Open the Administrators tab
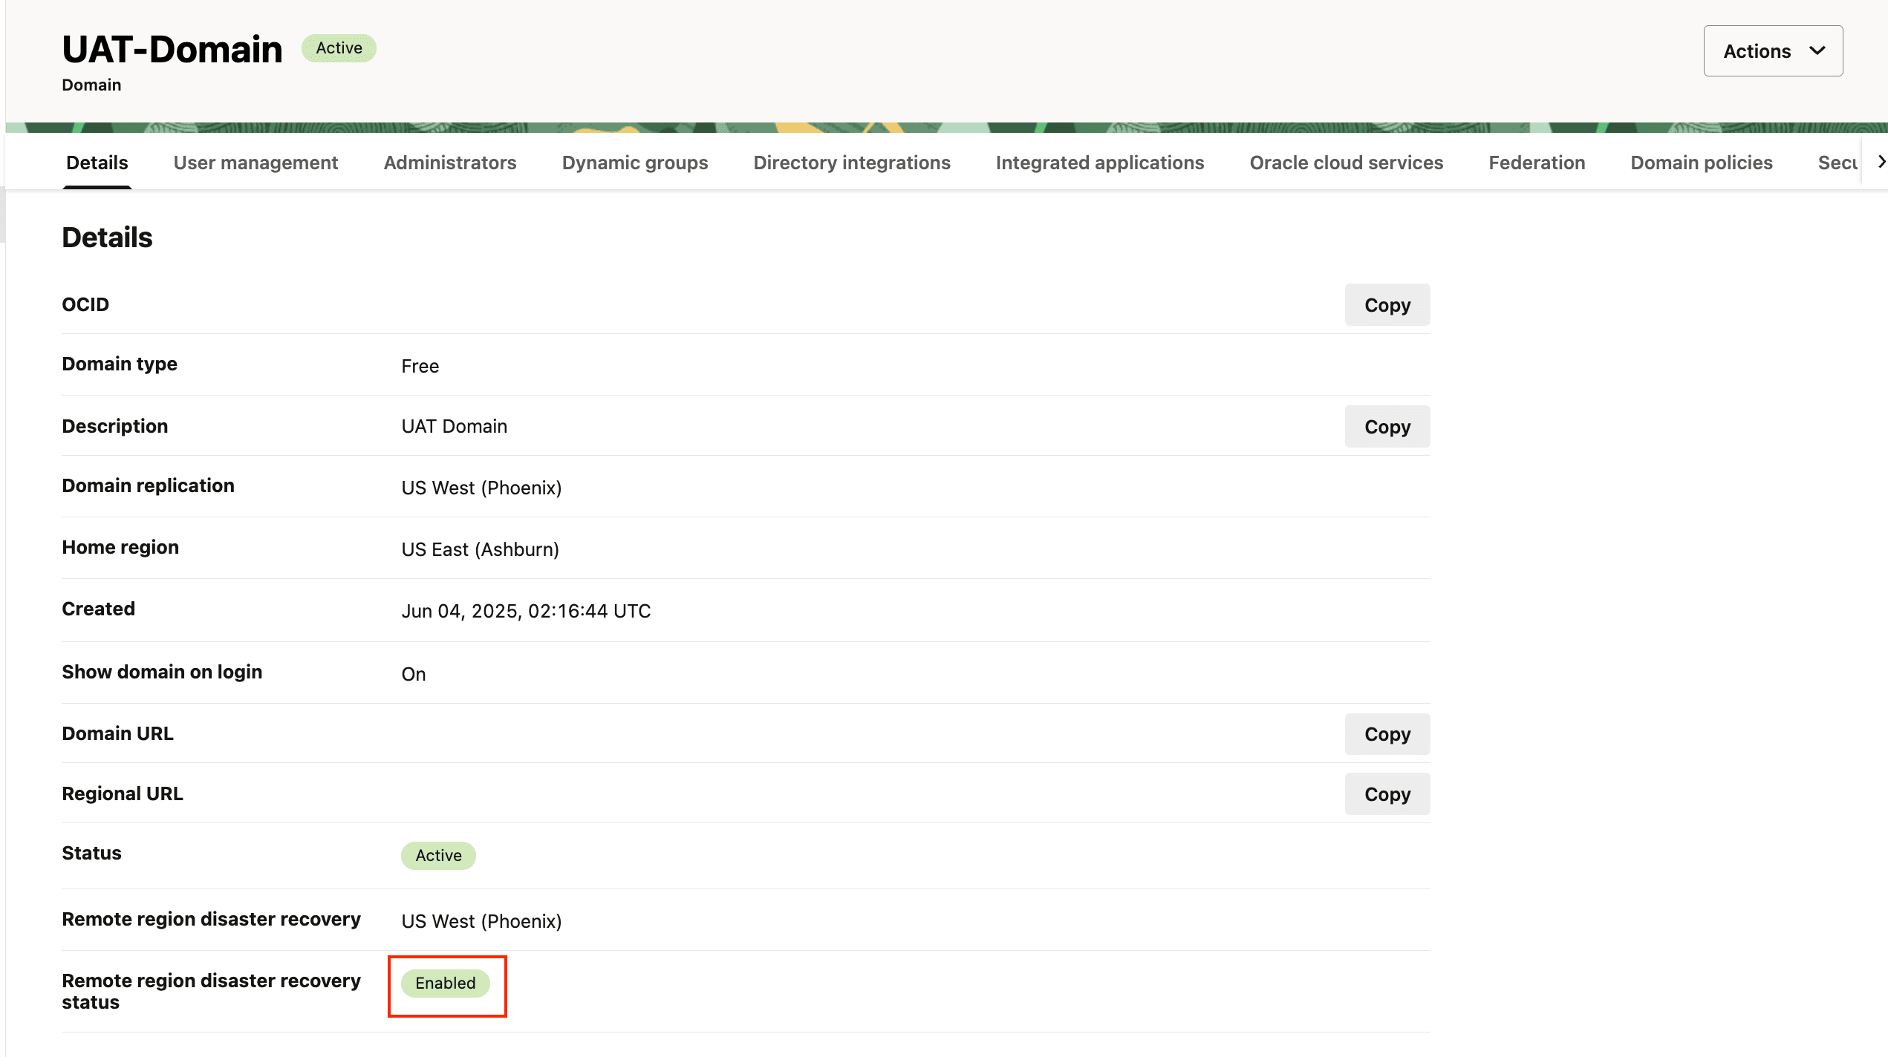The width and height of the screenshot is (1888, 1057). (x=449, y=163)
